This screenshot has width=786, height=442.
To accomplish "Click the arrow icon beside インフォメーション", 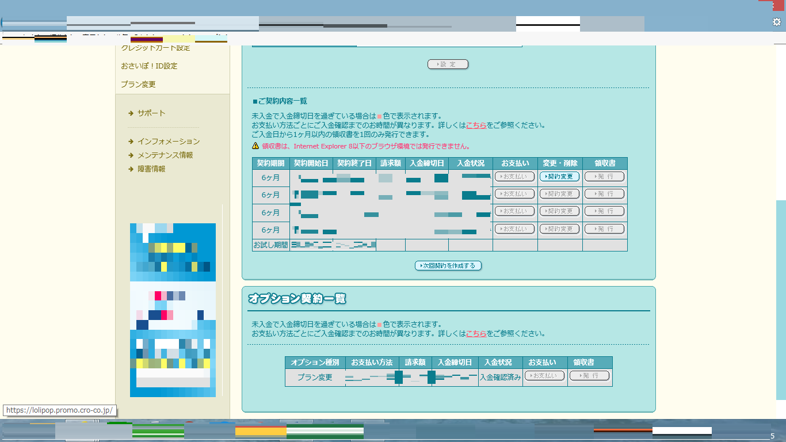I will [x=131, y=142].
